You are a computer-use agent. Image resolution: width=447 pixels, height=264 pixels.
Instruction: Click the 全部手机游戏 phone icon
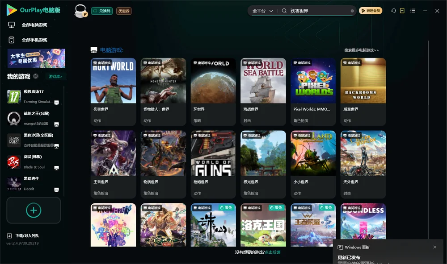click(x=12, y=40)
